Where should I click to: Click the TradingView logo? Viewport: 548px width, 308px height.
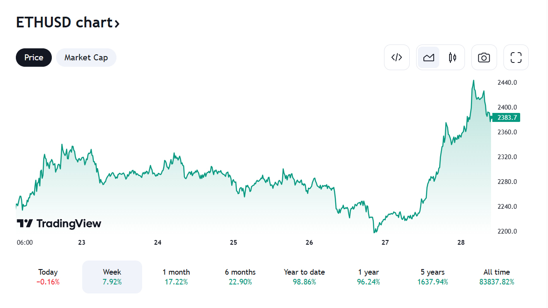point(59,223)
